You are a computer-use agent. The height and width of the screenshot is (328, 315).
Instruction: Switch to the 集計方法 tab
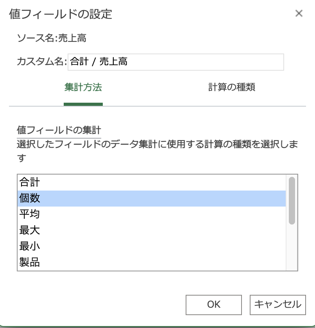[x=83, y=87]
